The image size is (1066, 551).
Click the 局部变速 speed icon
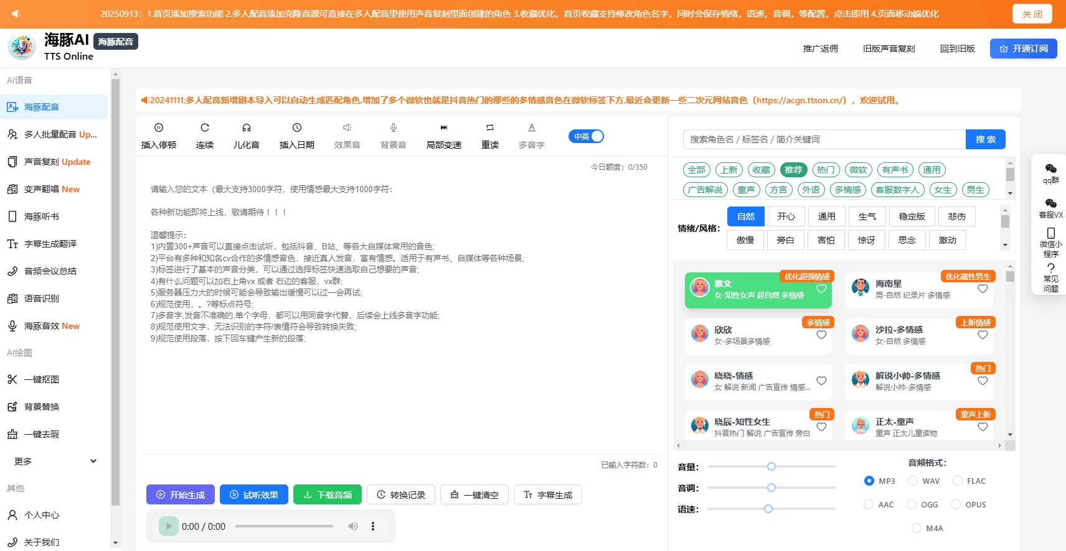coord(444,127)
